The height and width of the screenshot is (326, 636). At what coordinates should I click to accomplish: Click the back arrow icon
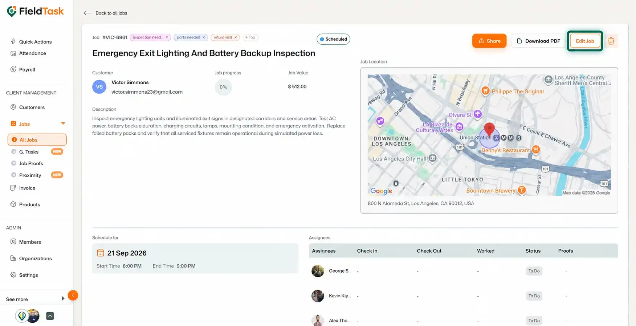point(87,13)
